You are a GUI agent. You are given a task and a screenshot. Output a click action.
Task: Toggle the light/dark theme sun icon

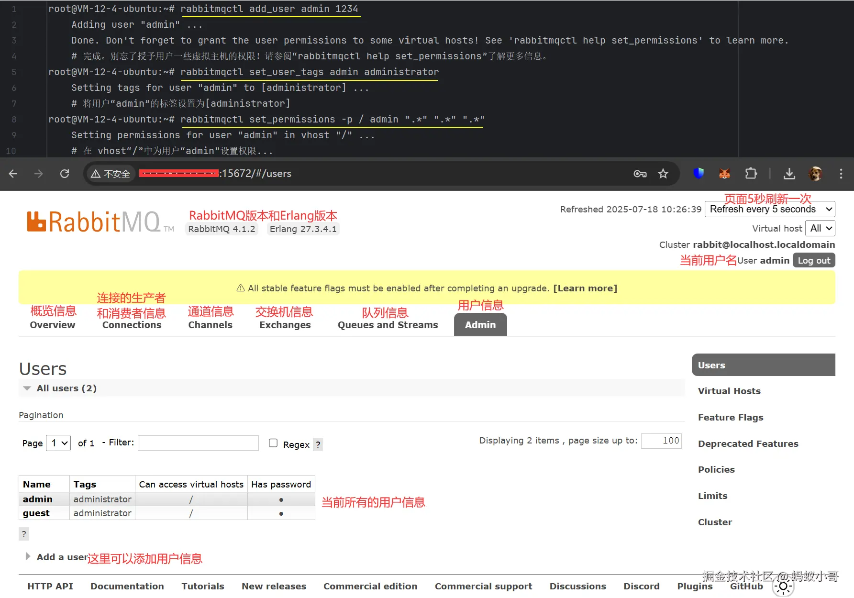coord(783,587)
